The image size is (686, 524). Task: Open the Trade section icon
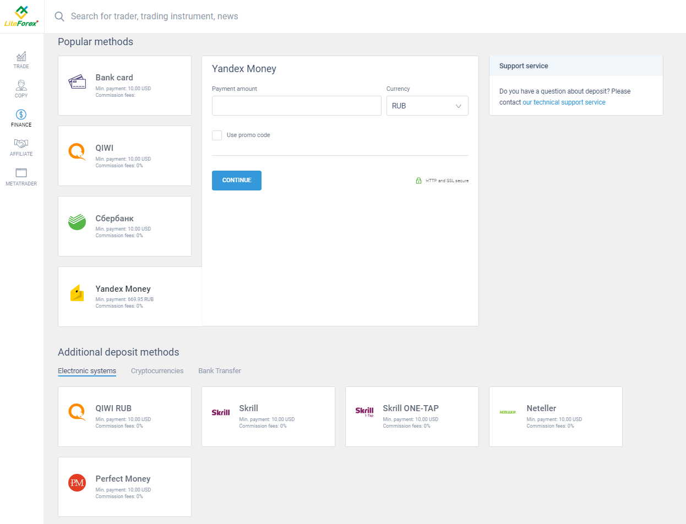21,57
